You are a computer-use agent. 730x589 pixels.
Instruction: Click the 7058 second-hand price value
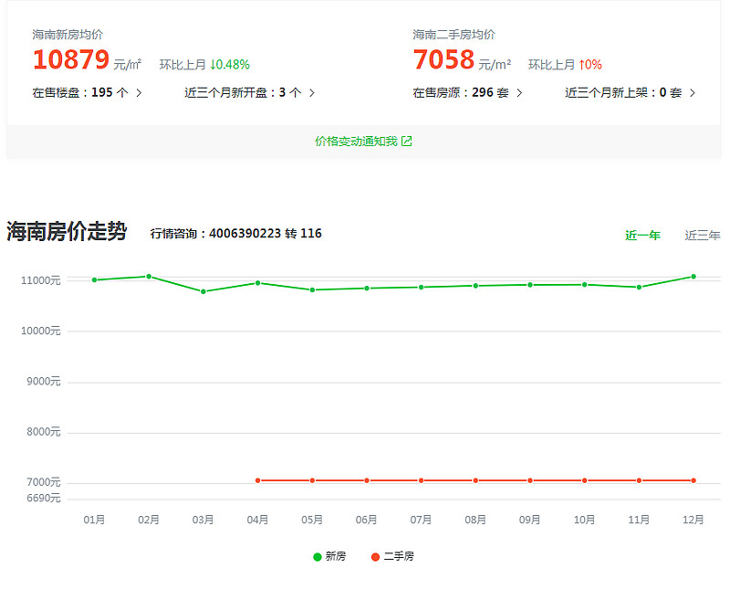click(x=443, y=59)
